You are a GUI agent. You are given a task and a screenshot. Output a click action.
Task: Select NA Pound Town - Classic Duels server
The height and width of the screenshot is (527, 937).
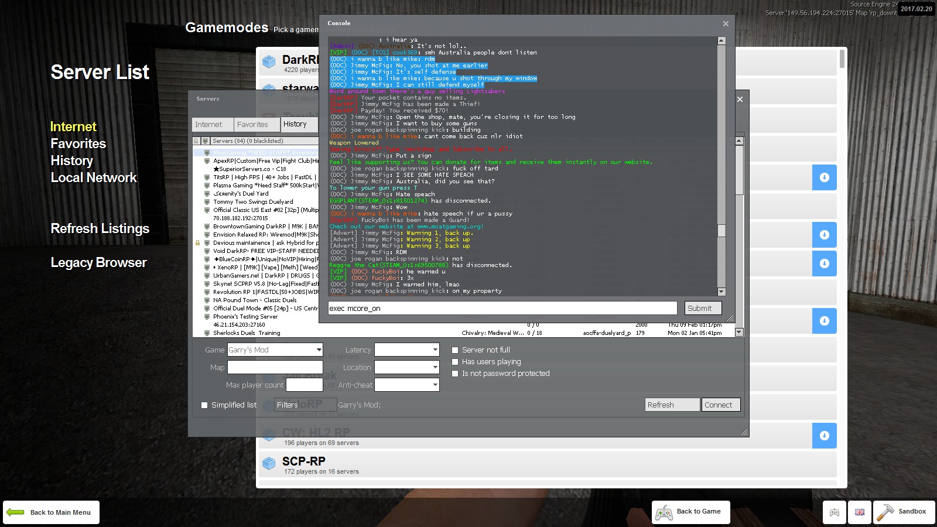tap(256, 300)
